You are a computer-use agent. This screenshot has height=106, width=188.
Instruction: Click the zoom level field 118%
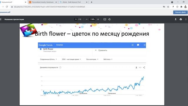coord(92,19)
